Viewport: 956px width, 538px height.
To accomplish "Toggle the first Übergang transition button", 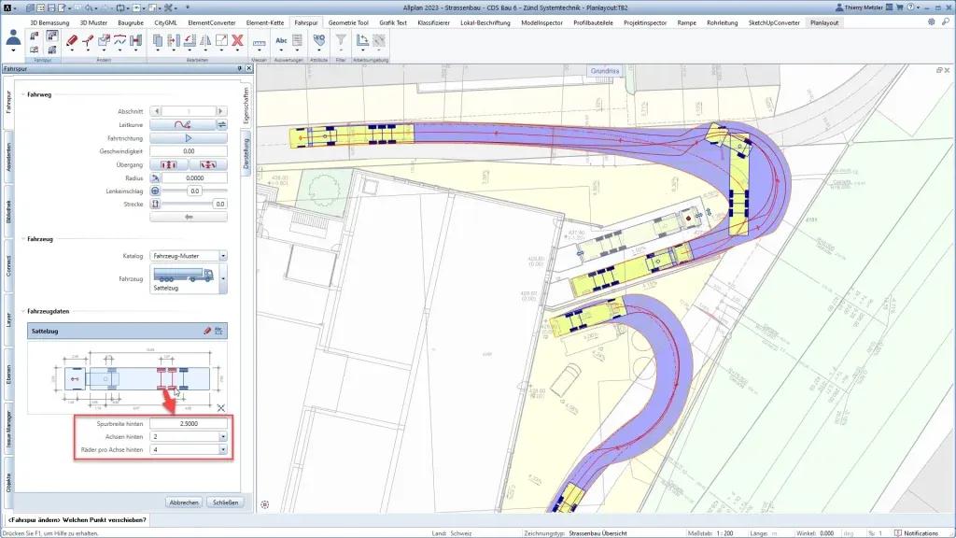I will click(x=168, y=163).
